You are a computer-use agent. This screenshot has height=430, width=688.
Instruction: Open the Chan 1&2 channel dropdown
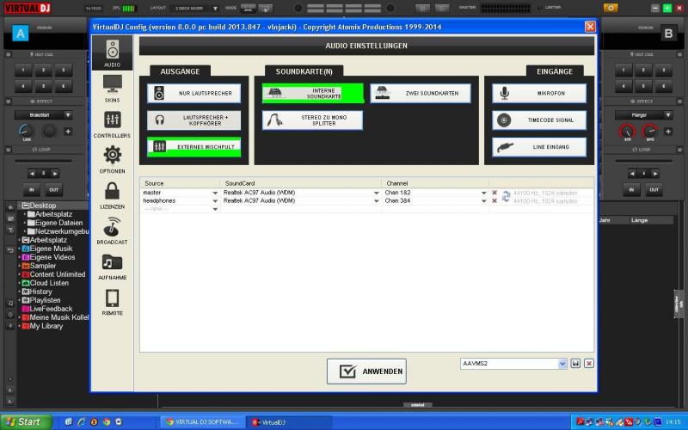(483, 193)
